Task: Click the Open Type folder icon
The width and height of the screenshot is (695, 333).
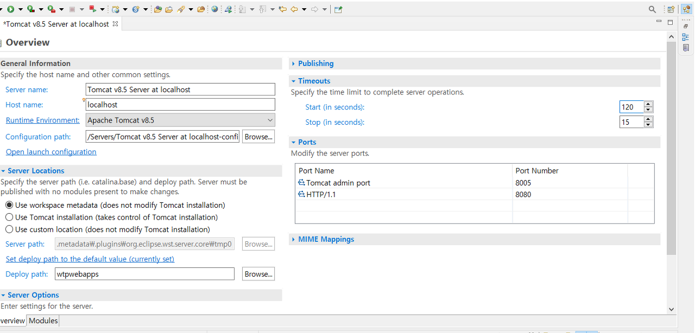Action: pos(158,9)
